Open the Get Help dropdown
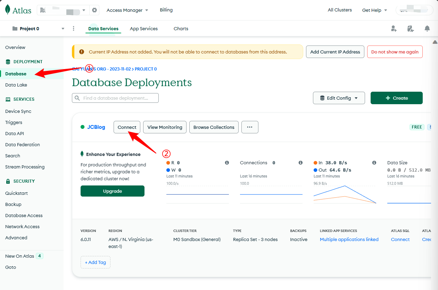 point(374,10)
